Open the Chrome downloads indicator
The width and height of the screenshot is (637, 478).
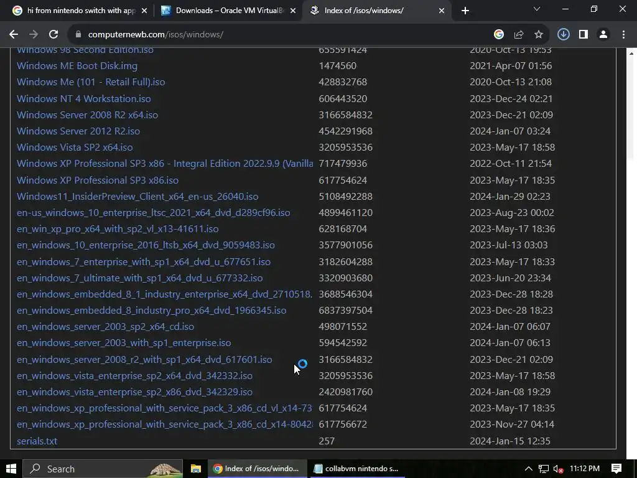coord(563,35)
